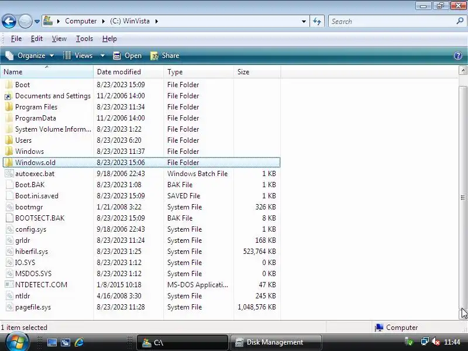Click the muted volume tray icon
The image size is (468, 351).
tap(436, 342)
